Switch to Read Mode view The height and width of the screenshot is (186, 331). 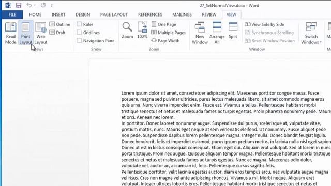pos(10,33)
